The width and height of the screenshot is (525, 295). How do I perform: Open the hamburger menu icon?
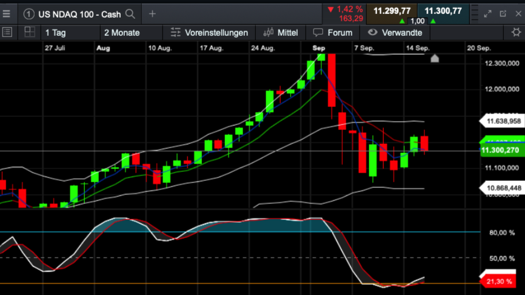pos(6,14)
